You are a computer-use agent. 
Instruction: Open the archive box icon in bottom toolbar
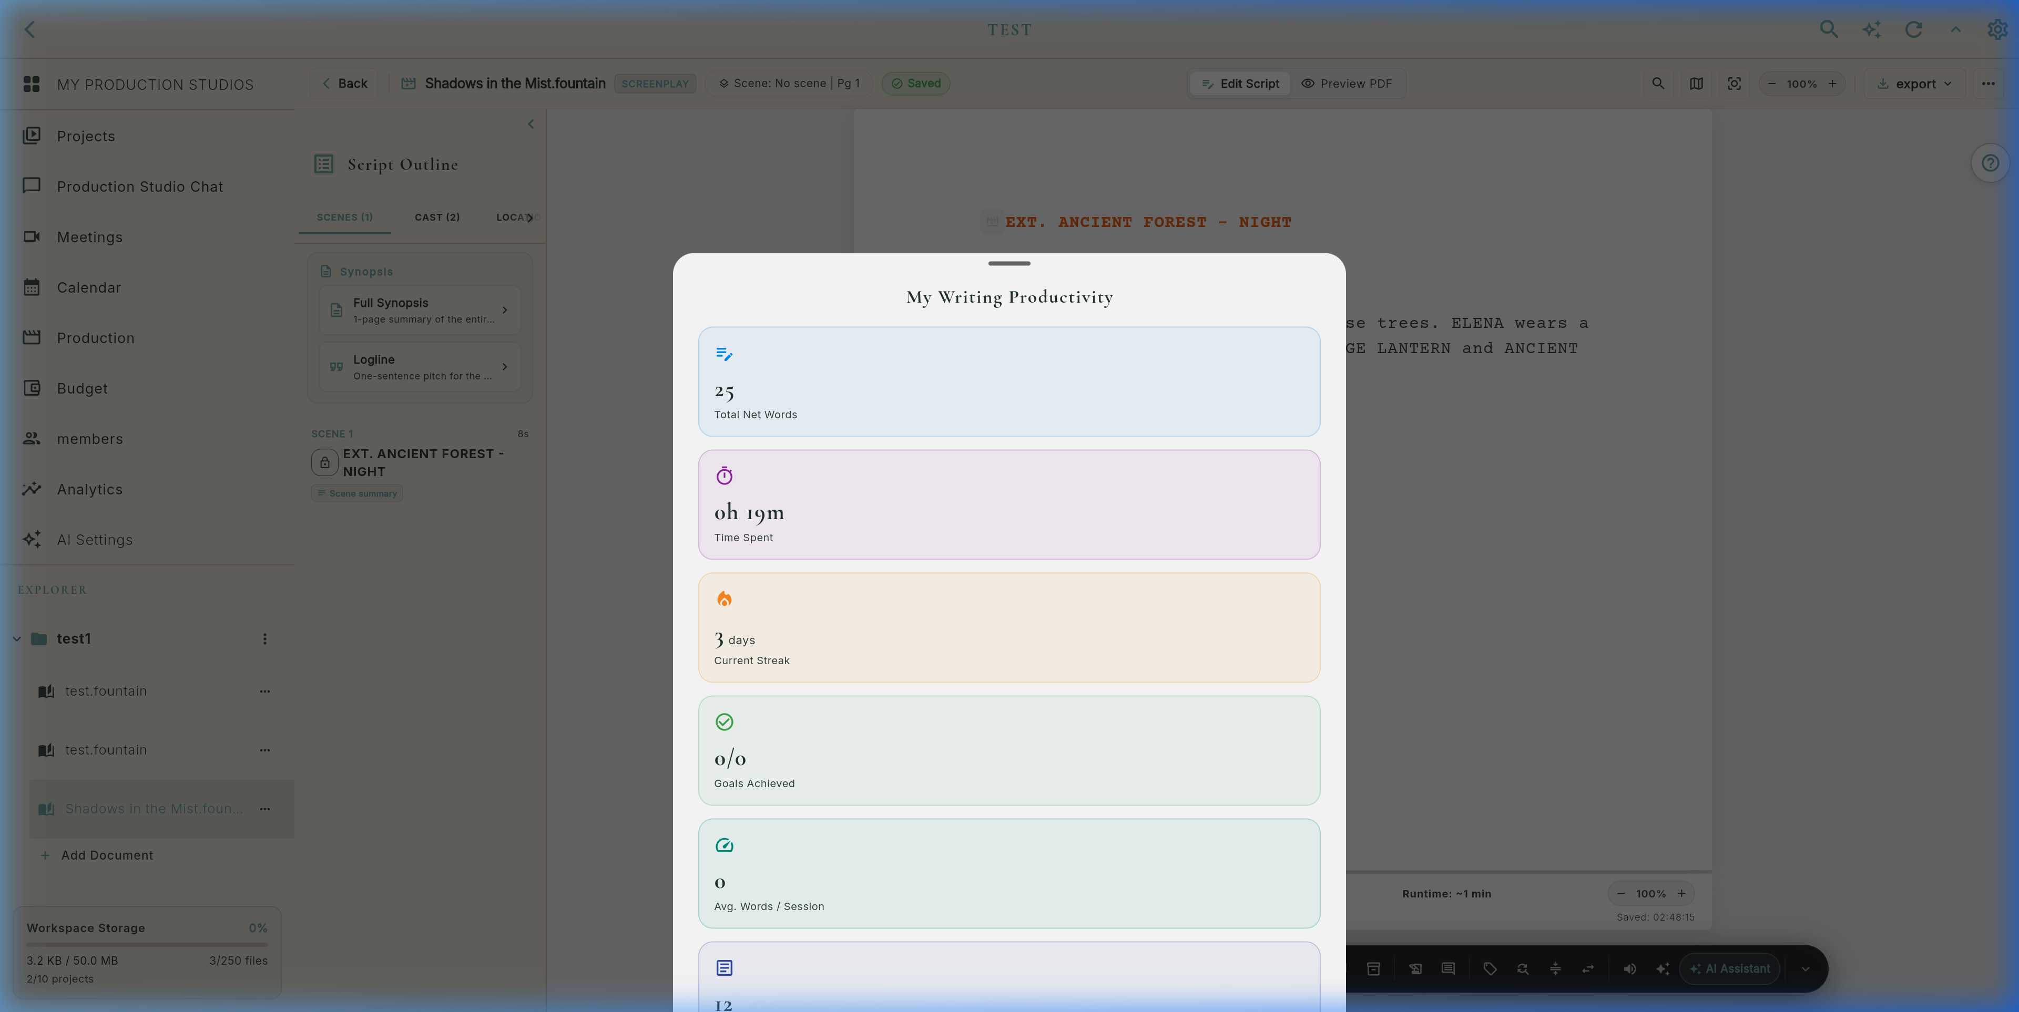1373,969
